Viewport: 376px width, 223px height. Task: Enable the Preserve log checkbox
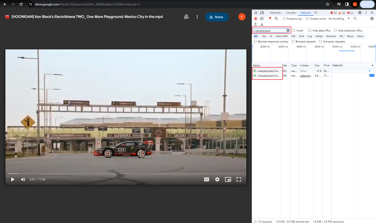tap(284, 18)
